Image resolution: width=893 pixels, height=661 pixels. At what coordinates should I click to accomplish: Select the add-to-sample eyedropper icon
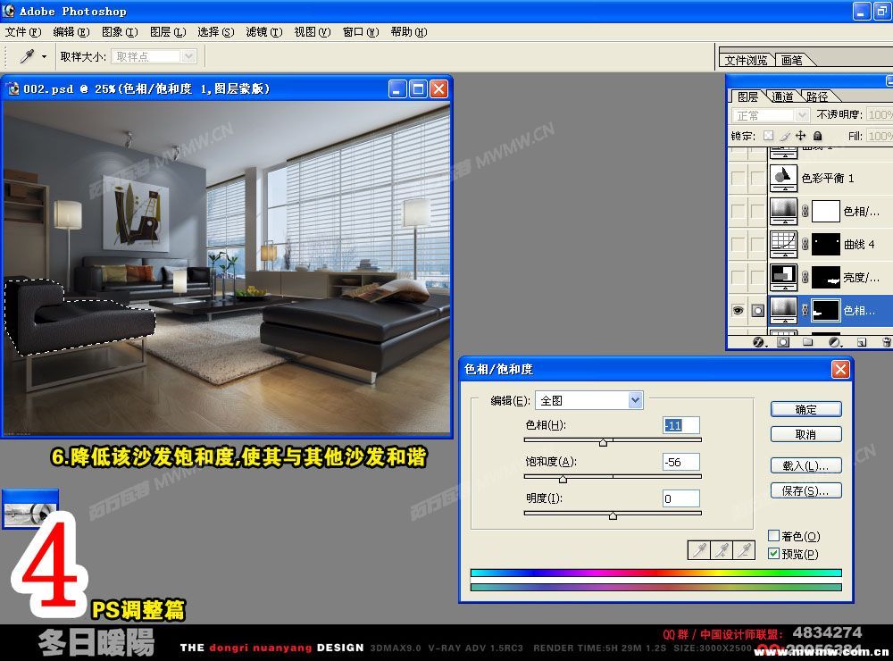coord(722,550)
